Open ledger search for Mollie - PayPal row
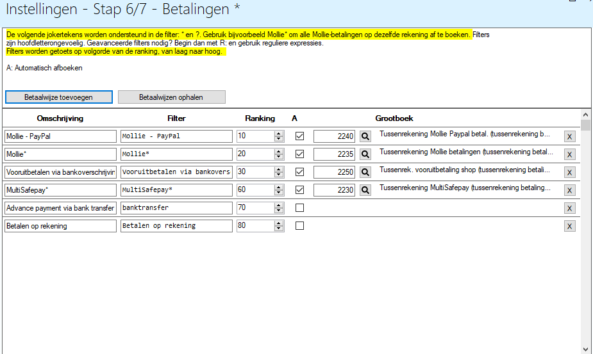The width and height of the screenshot is (593, 354). coord(365,136)
